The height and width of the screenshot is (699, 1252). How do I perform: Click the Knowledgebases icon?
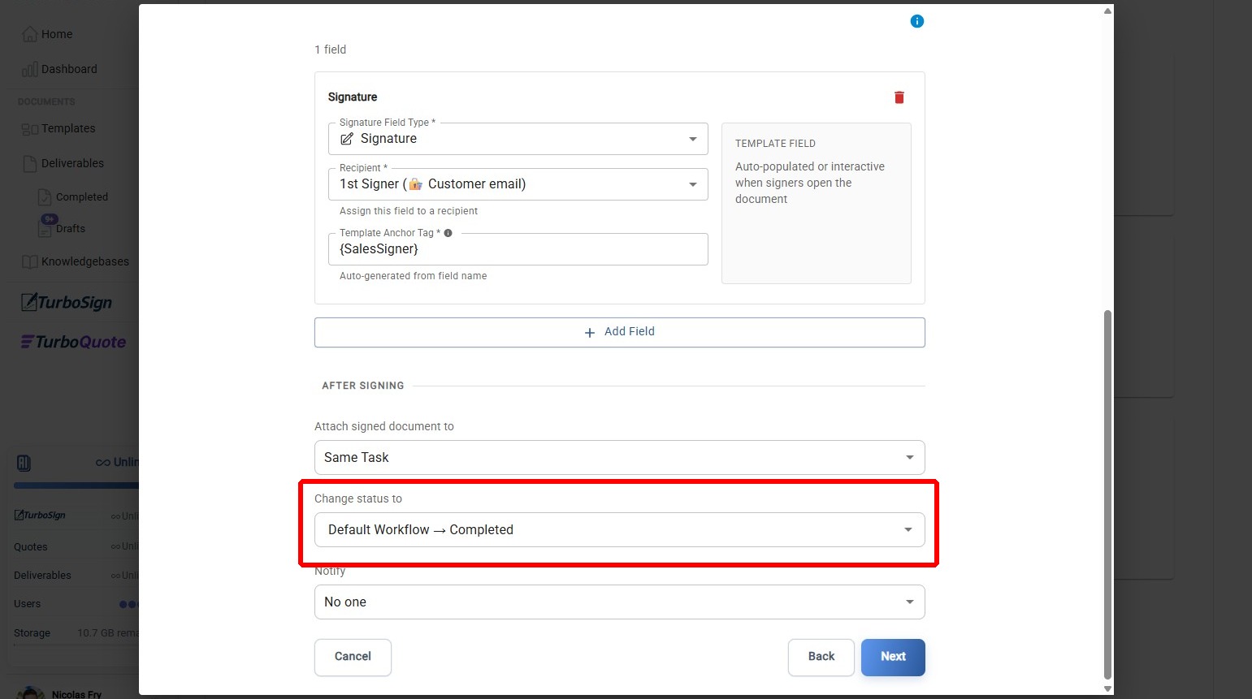pos(30,261)
